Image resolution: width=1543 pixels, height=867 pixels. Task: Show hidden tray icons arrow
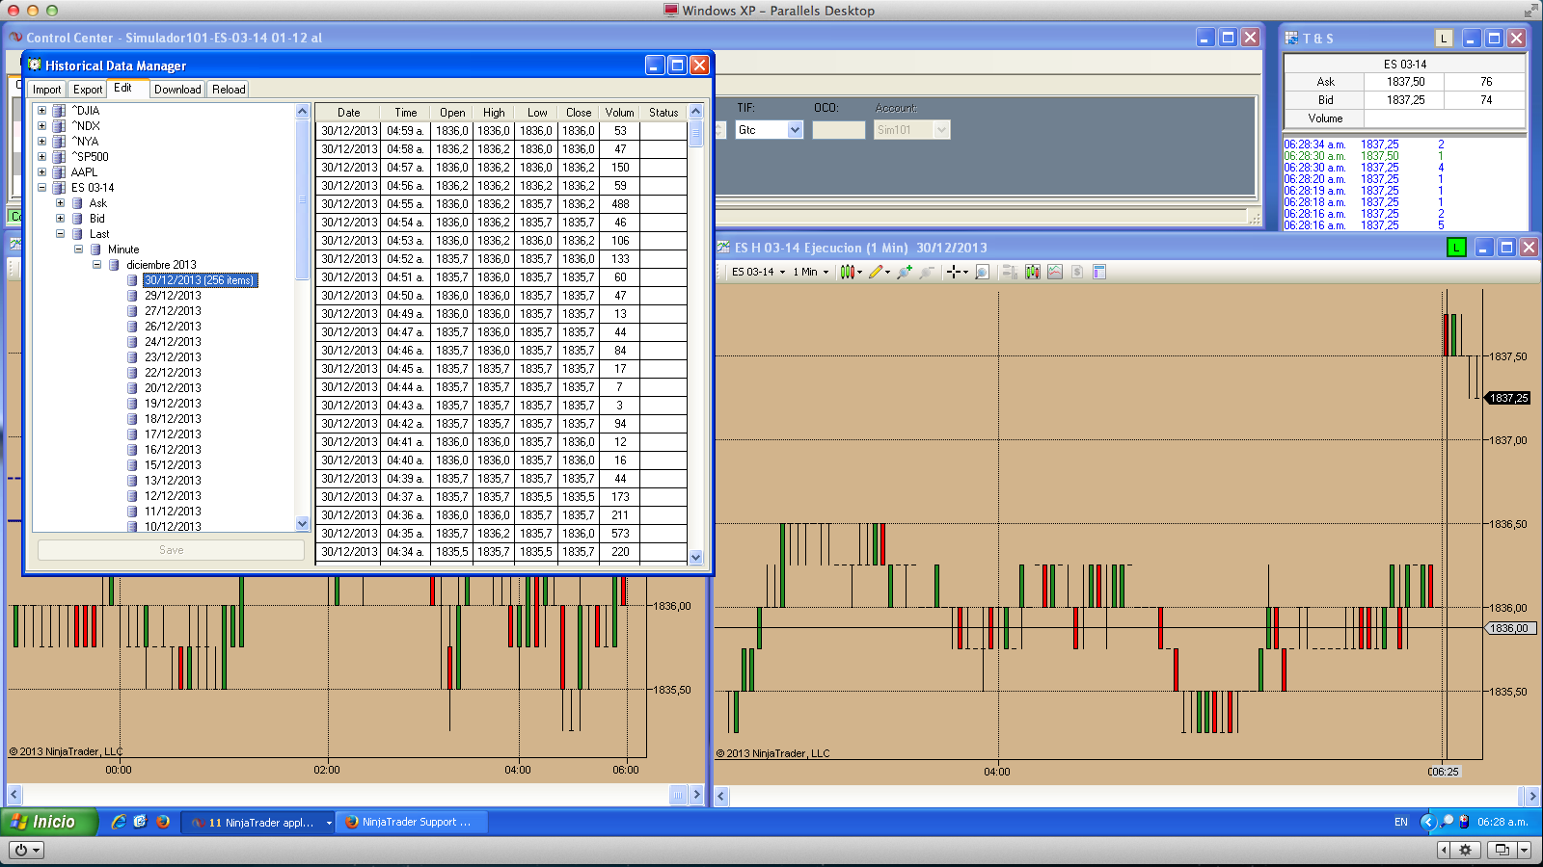1428,822
